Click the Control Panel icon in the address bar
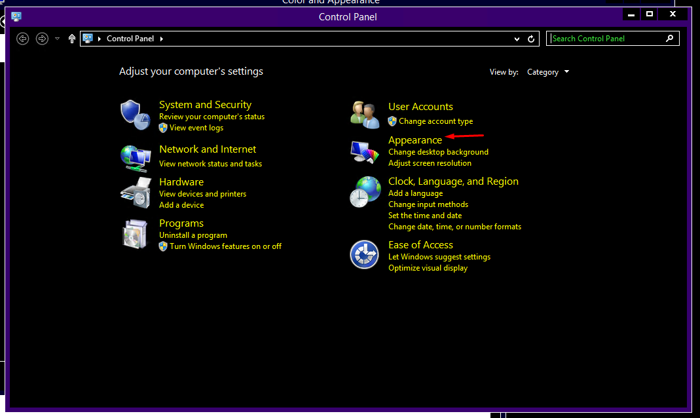 click(88, 39)
